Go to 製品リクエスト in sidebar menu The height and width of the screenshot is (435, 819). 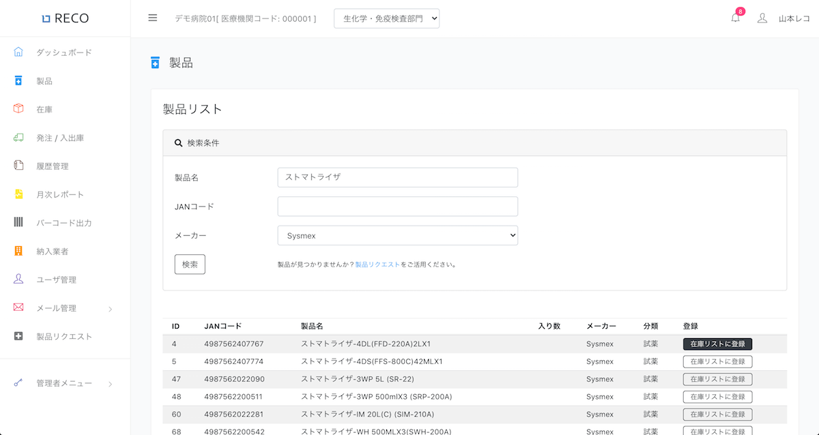[63, 337]
